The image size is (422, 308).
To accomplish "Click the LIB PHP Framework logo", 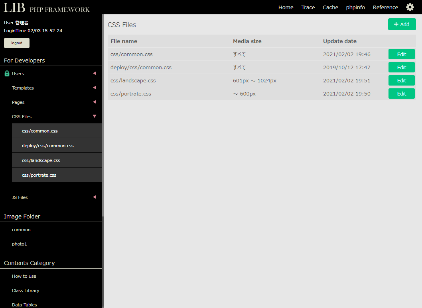I will click(47, 8).
